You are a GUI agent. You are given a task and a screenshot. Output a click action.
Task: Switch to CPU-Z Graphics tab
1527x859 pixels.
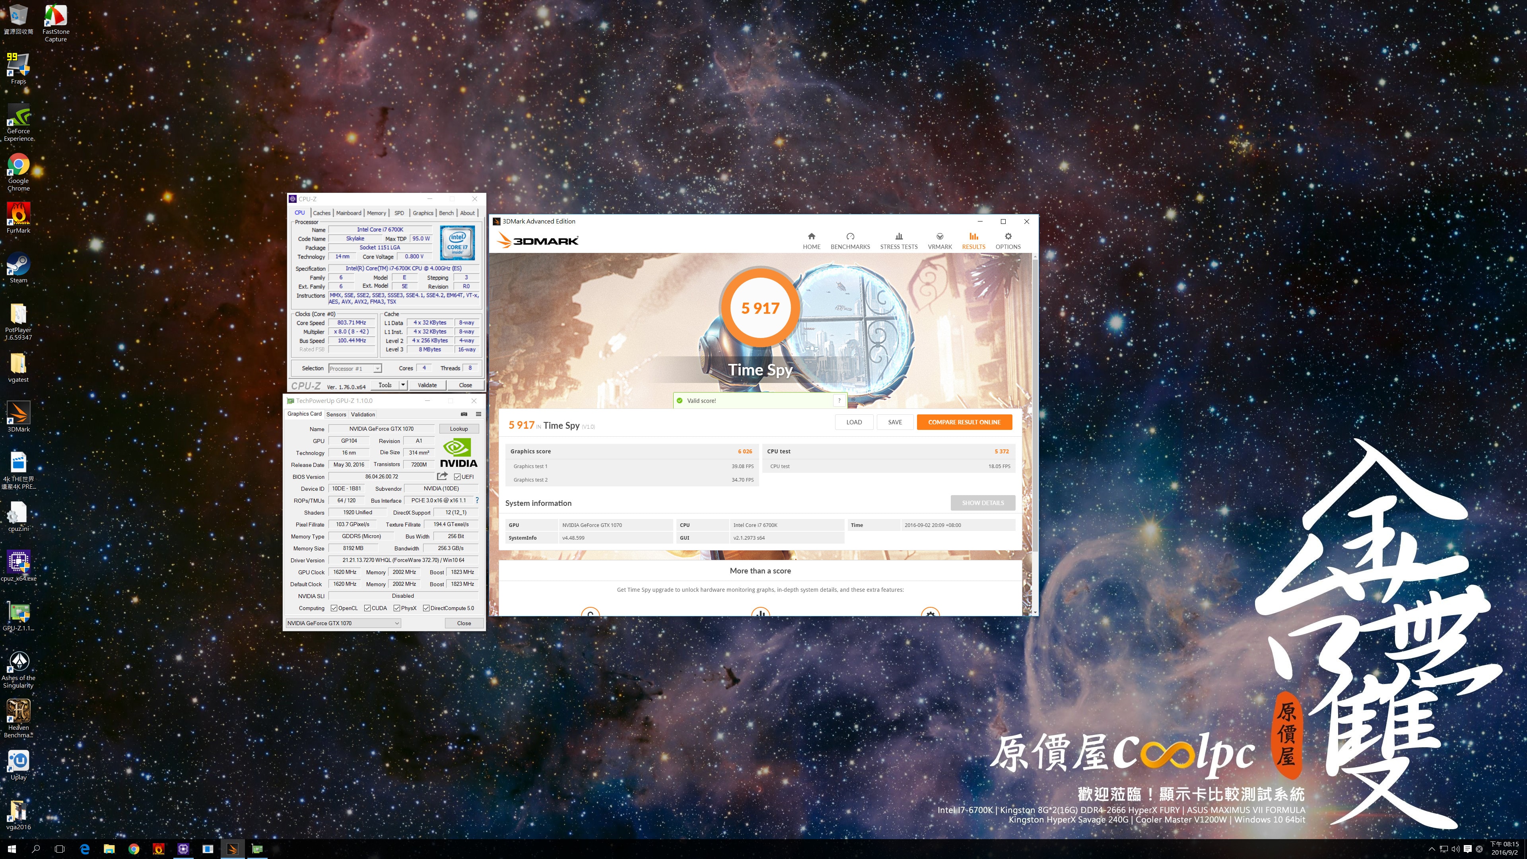click(423, 213)
